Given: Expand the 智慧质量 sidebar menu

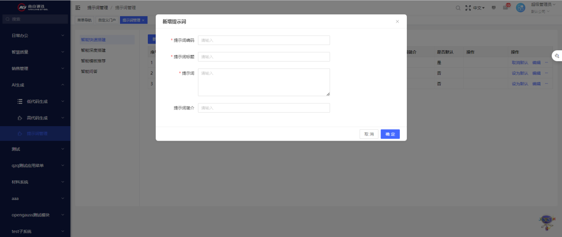Looking at the screenshot, I should [35, 52].
